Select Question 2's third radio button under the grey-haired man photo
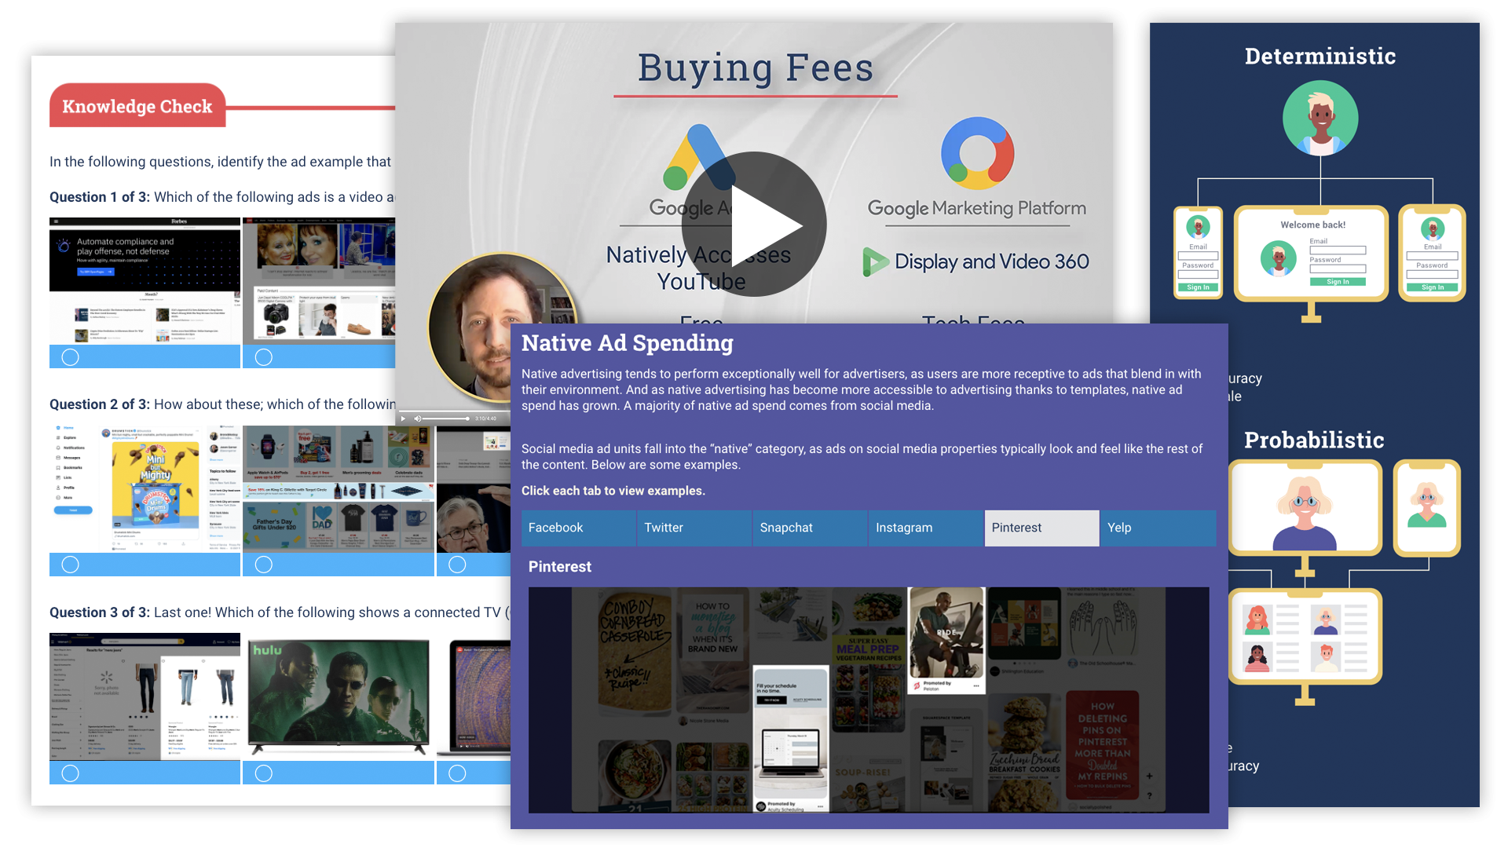1508x848 pixels. click(x=457, y=565)
